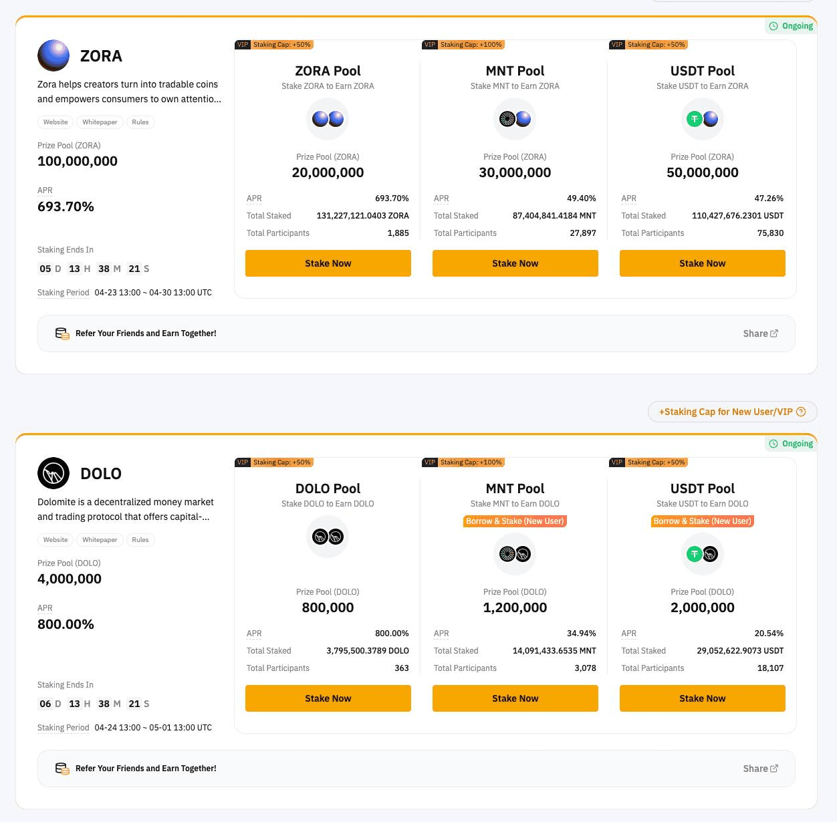The image size is (837, 822).
Task: Open the question mark help icon for Staking Cap
Action: pyautogui.click(x=801, y=412)
